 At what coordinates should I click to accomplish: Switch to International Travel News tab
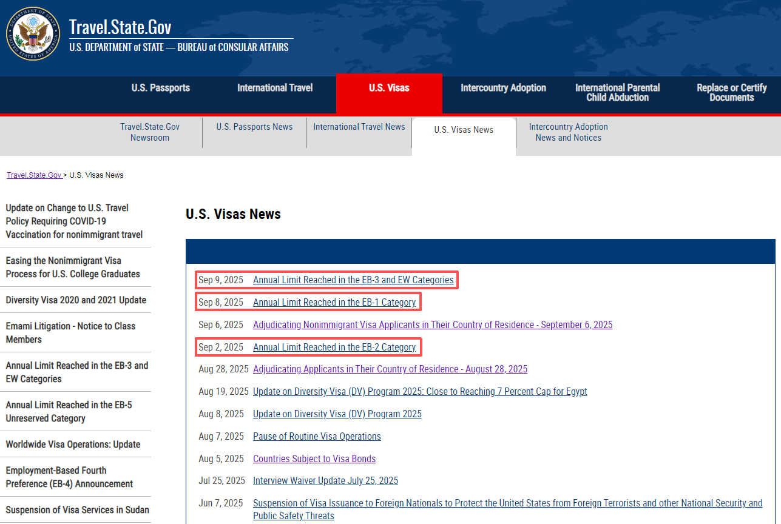click(359, 127)
